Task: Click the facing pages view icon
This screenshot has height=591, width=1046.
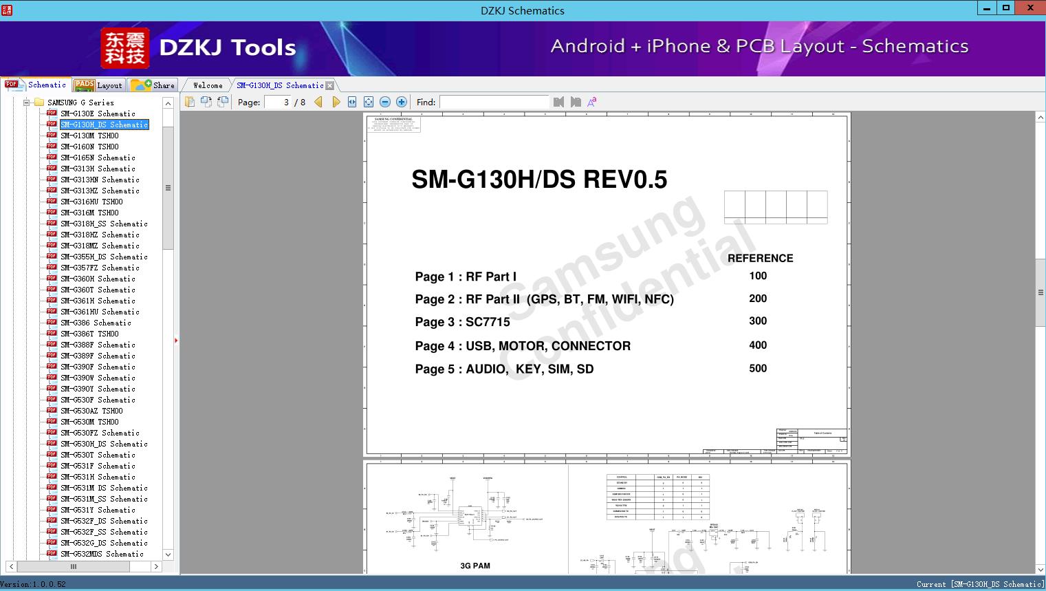Action: tap(221, 101)
